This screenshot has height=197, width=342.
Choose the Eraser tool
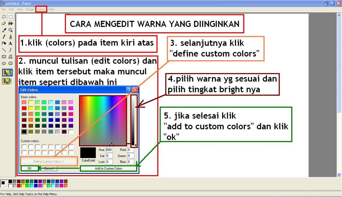4,23
